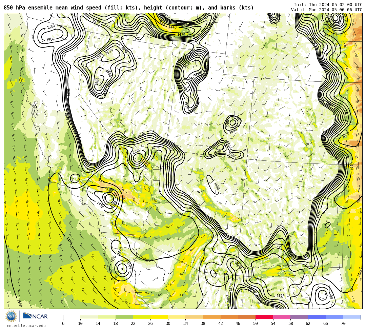Pick the orange 38–42 kts colorbar segment
Screen dimensions: 366x330
(x=212, y=317)
